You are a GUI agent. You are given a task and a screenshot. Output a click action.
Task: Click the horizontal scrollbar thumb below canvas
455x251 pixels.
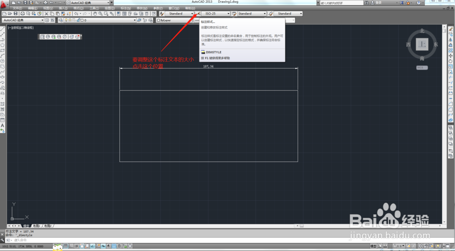point(302,226)
